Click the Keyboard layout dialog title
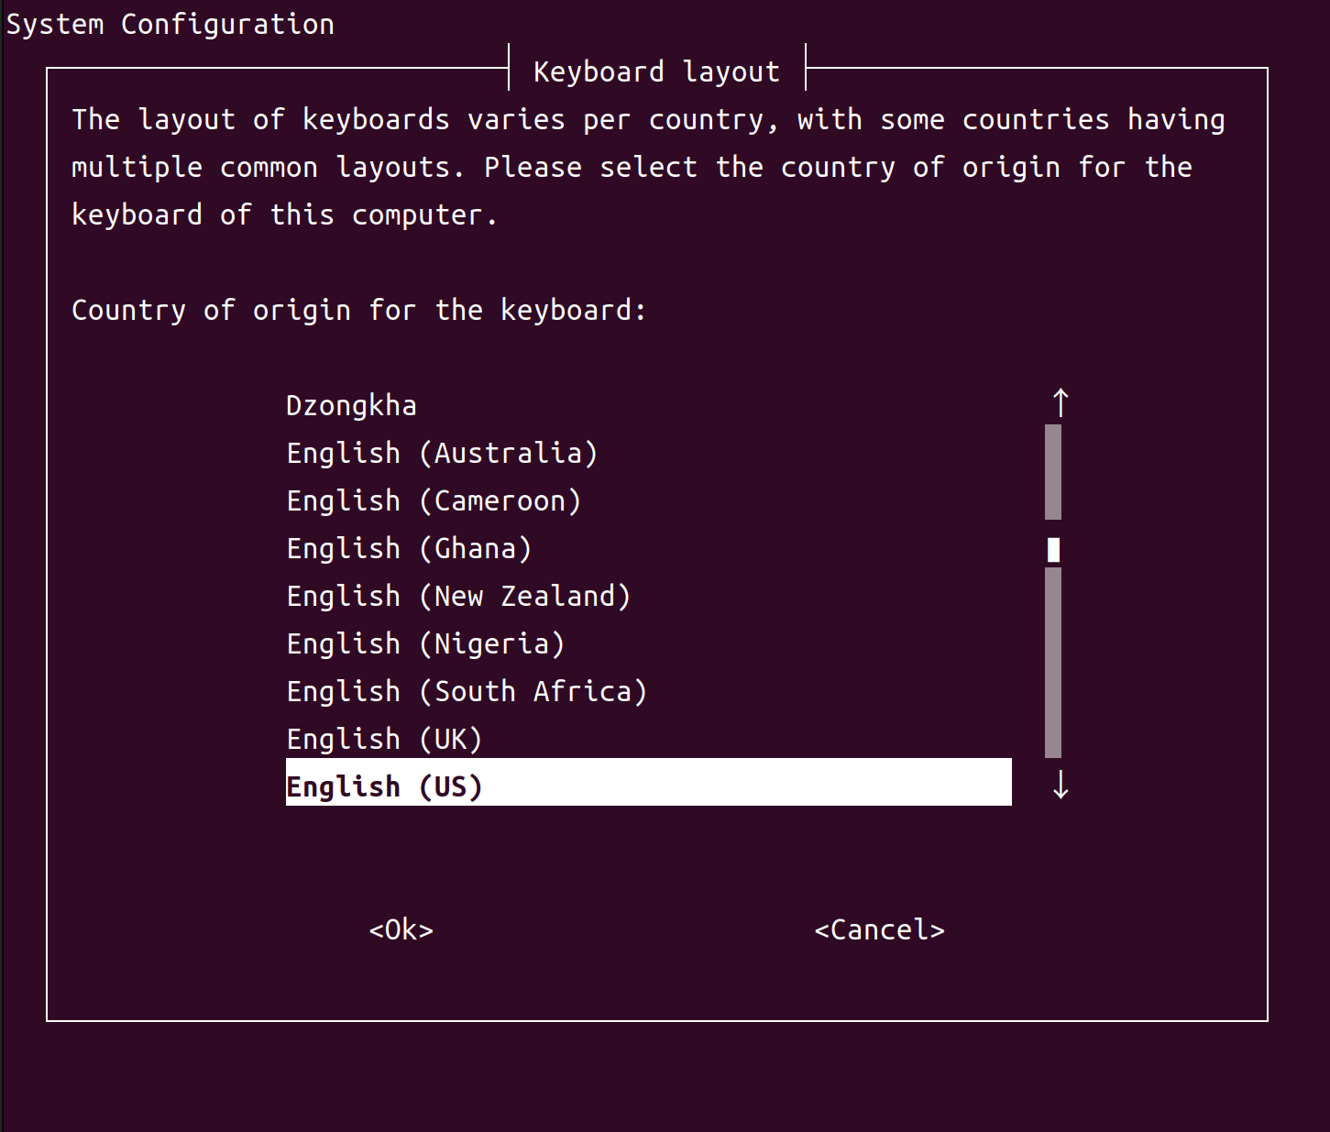 tap(656, 71)
